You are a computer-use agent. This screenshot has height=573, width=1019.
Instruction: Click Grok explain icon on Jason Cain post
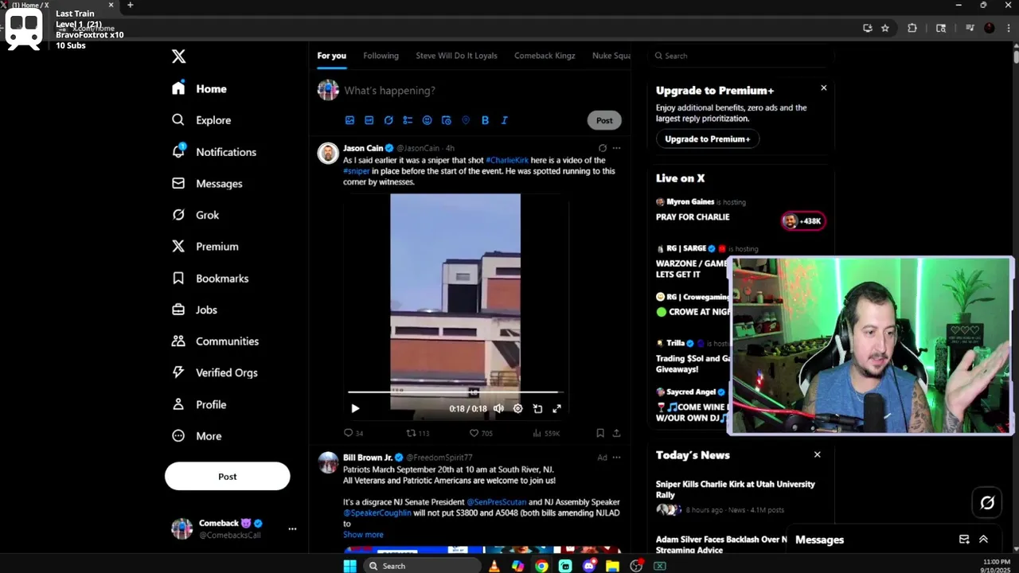[602, 148]
